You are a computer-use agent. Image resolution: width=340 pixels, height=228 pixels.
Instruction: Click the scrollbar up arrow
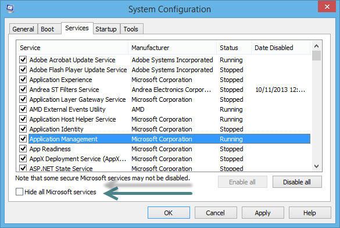coord(316,46)
